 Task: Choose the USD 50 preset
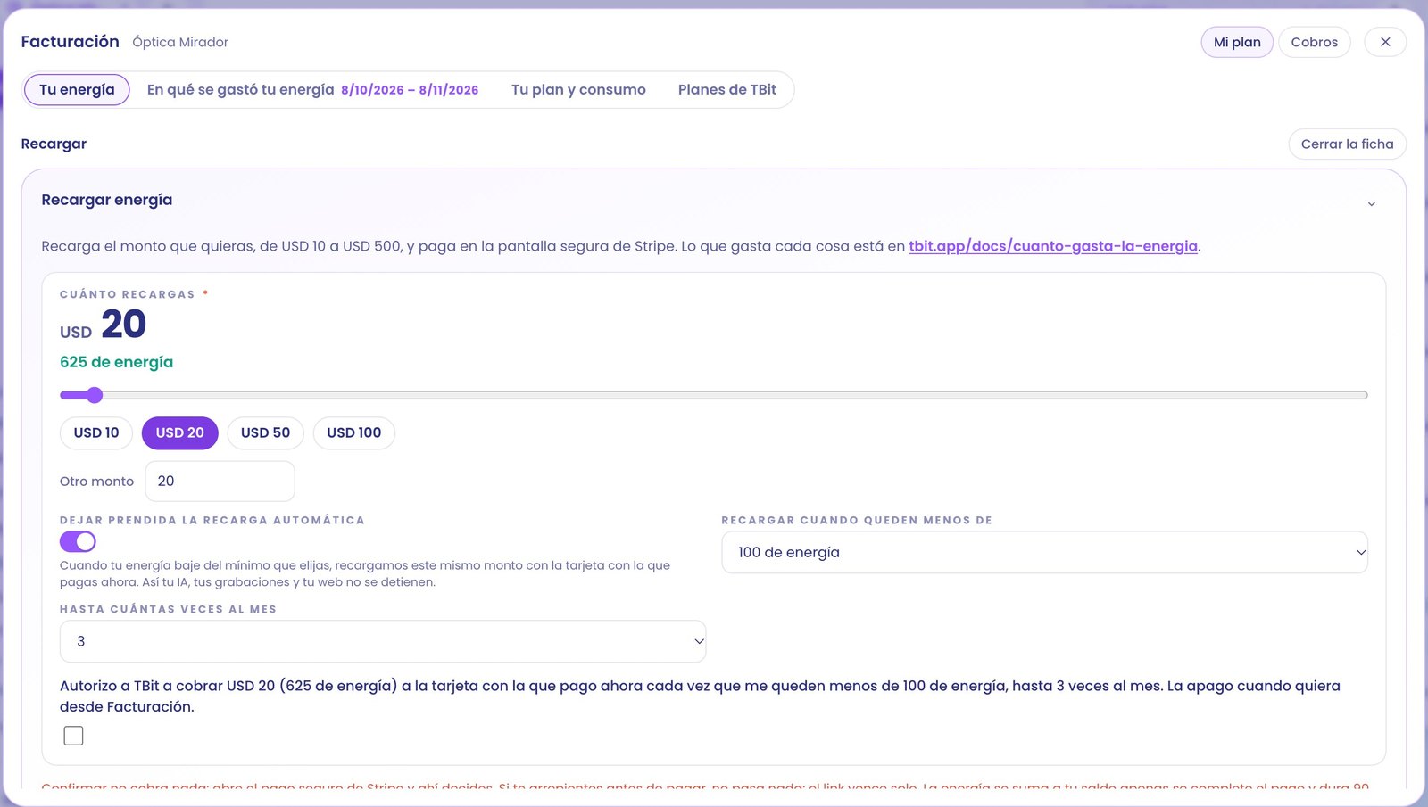(265, 432)
